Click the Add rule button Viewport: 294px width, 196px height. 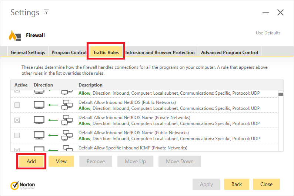[x=31, y=161]
